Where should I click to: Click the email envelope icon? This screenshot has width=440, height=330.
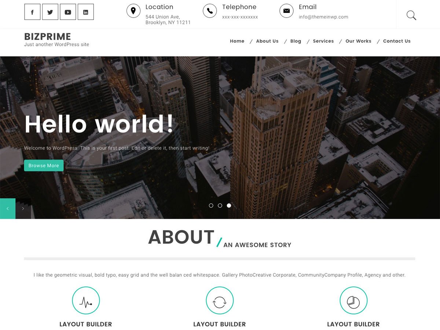coord(286,11)
